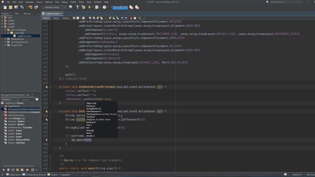This screenshot has width=315, height=177.
Task: Open the Output window from the status bar
Action: tap(52, 175)
